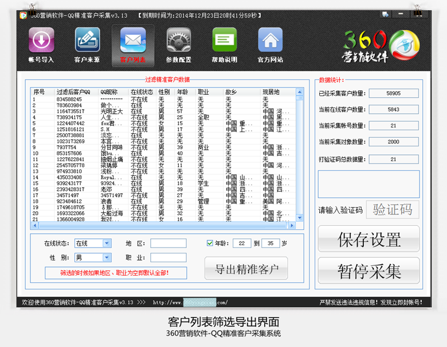Toggle the 年龄 age filter checkbox

tap(210, 243)
